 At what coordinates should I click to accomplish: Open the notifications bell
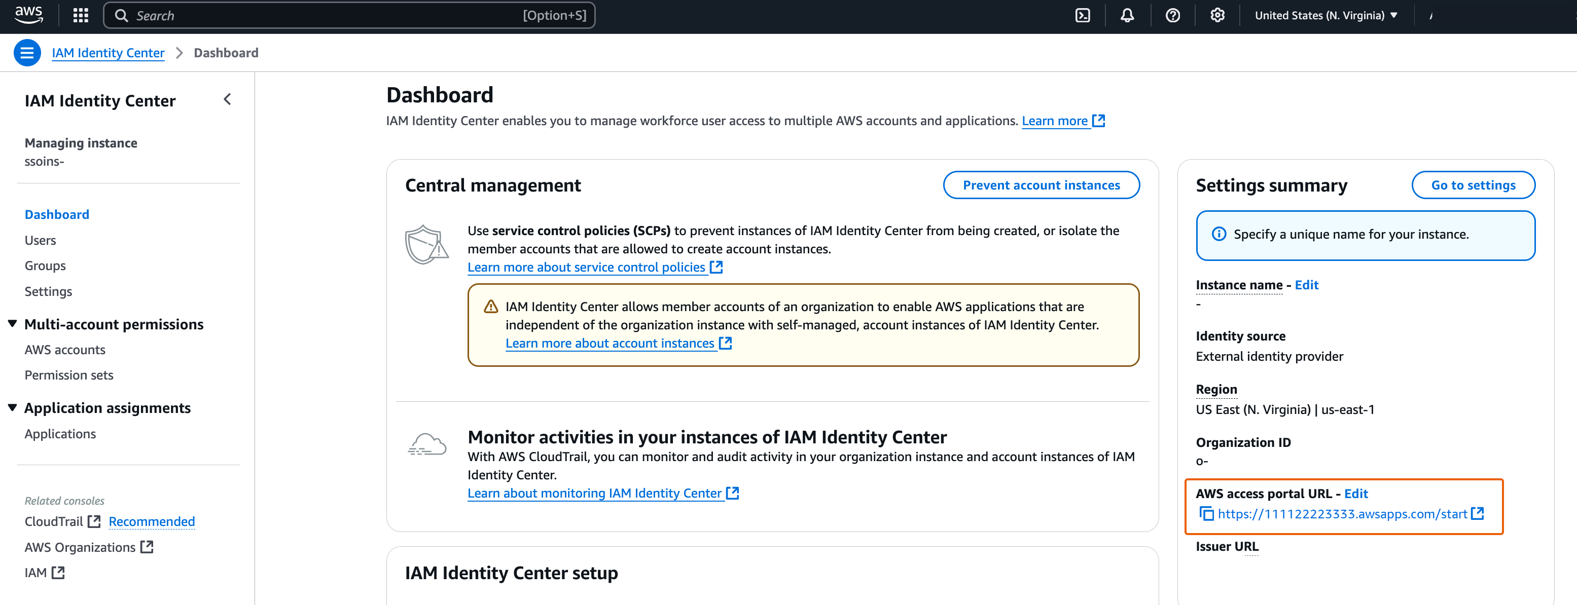(1128, 15)
